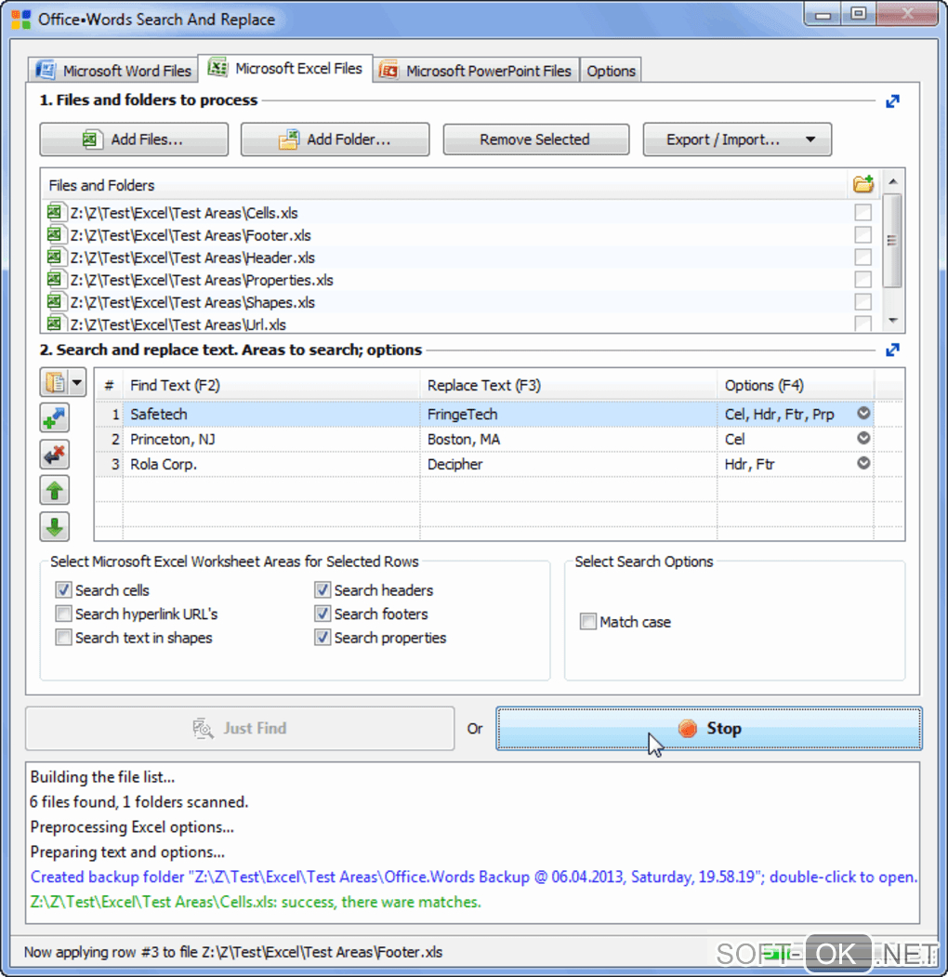
Task: Click the Excel icon beside Properties.xls
Action: point(56,280)
